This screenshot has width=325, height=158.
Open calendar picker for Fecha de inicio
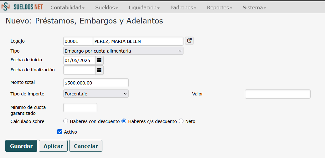pyautogui.click(x=99, y=60)
